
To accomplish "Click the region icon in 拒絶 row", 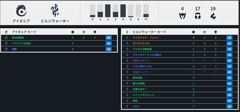I will pos(6,49).
